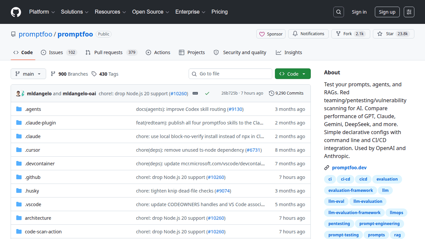View the 430 Tags list
Viewport: 425px width, 239px height.
click(105, 74)
